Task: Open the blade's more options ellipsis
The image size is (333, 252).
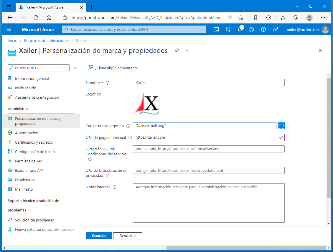Action: coord(186,51)
